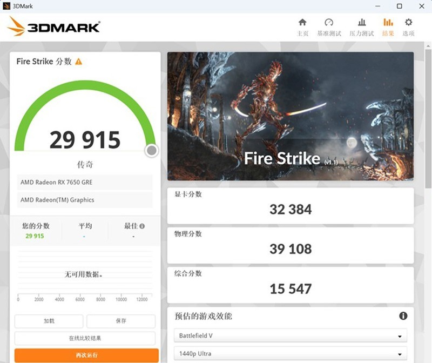This screenshot has height=363, width=432.
Task: Click the circular handle on the score gauge
Action: pyautogui.click(x=150, y=150)
